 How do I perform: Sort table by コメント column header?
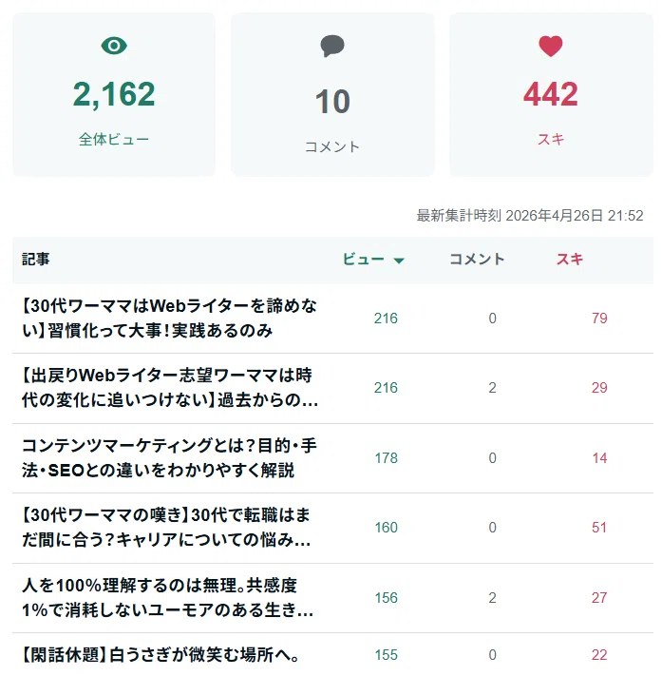point(477,260)
